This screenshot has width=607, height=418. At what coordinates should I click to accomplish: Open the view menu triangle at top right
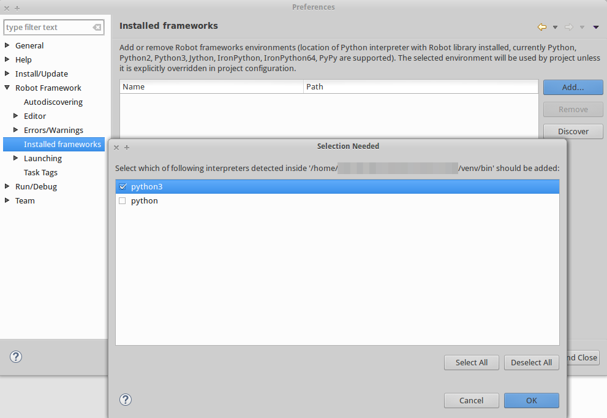pyautogui.click(x=595, y=27)
